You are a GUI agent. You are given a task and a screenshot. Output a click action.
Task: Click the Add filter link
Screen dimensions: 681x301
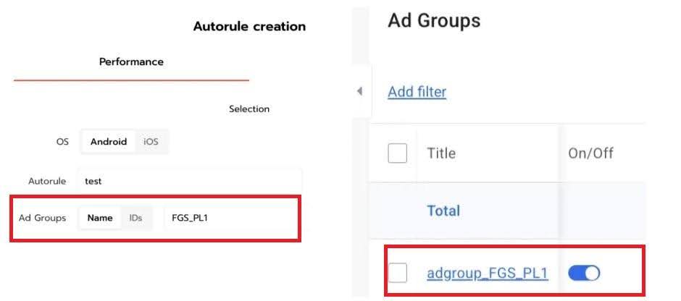pyautogui.click(x=417, y=92)
